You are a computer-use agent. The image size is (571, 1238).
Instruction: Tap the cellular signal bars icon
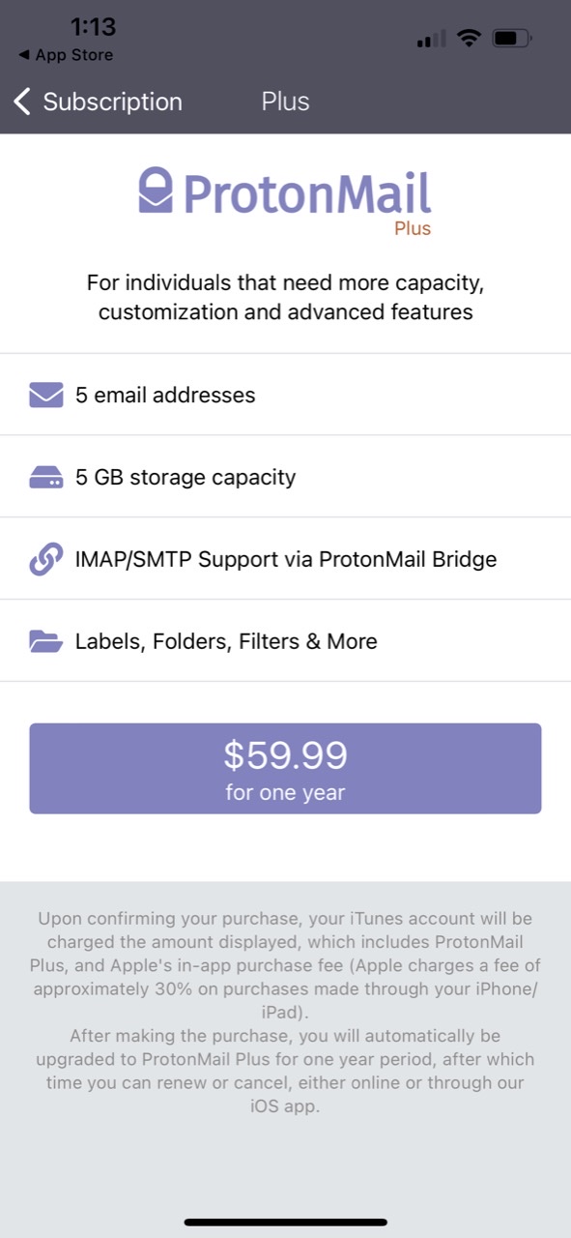[430, 40]
